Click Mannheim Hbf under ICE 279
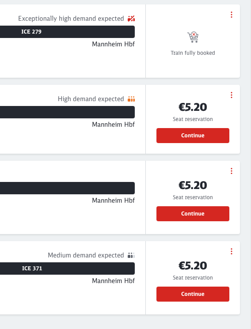The image size is (251, 329). 114,44
